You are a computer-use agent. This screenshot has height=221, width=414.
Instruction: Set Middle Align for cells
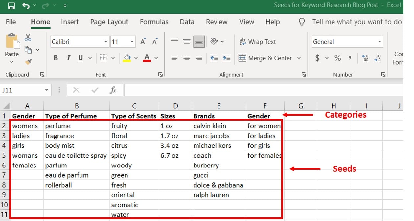(x=187, y=41)
